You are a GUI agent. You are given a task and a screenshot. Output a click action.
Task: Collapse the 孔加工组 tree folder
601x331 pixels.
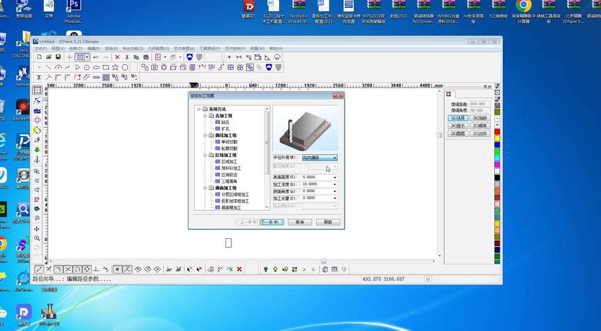pyautogui.click(x=205, y=116)
